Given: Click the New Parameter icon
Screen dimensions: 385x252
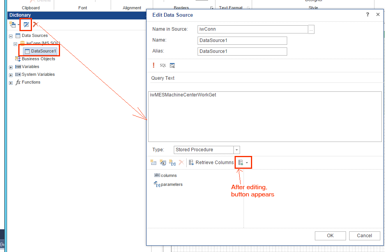Looking at the screenshot, I should pyautogui.click(x=172, y=163).
